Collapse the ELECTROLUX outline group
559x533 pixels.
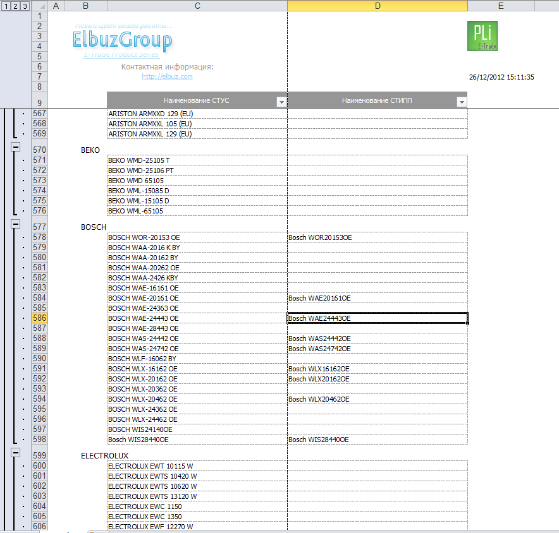(15, 453)
